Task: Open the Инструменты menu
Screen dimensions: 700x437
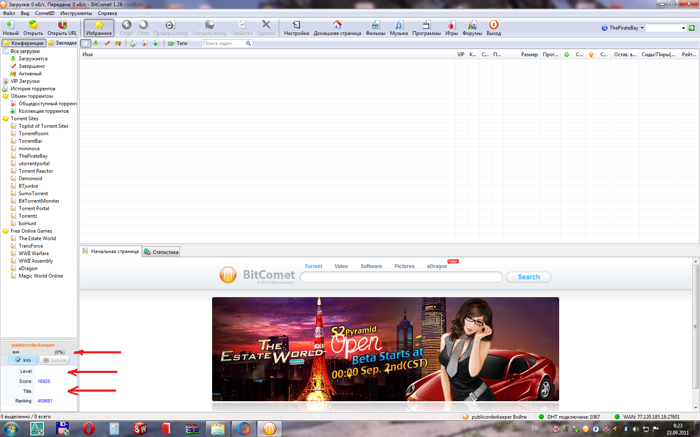Action: [76, 13]
